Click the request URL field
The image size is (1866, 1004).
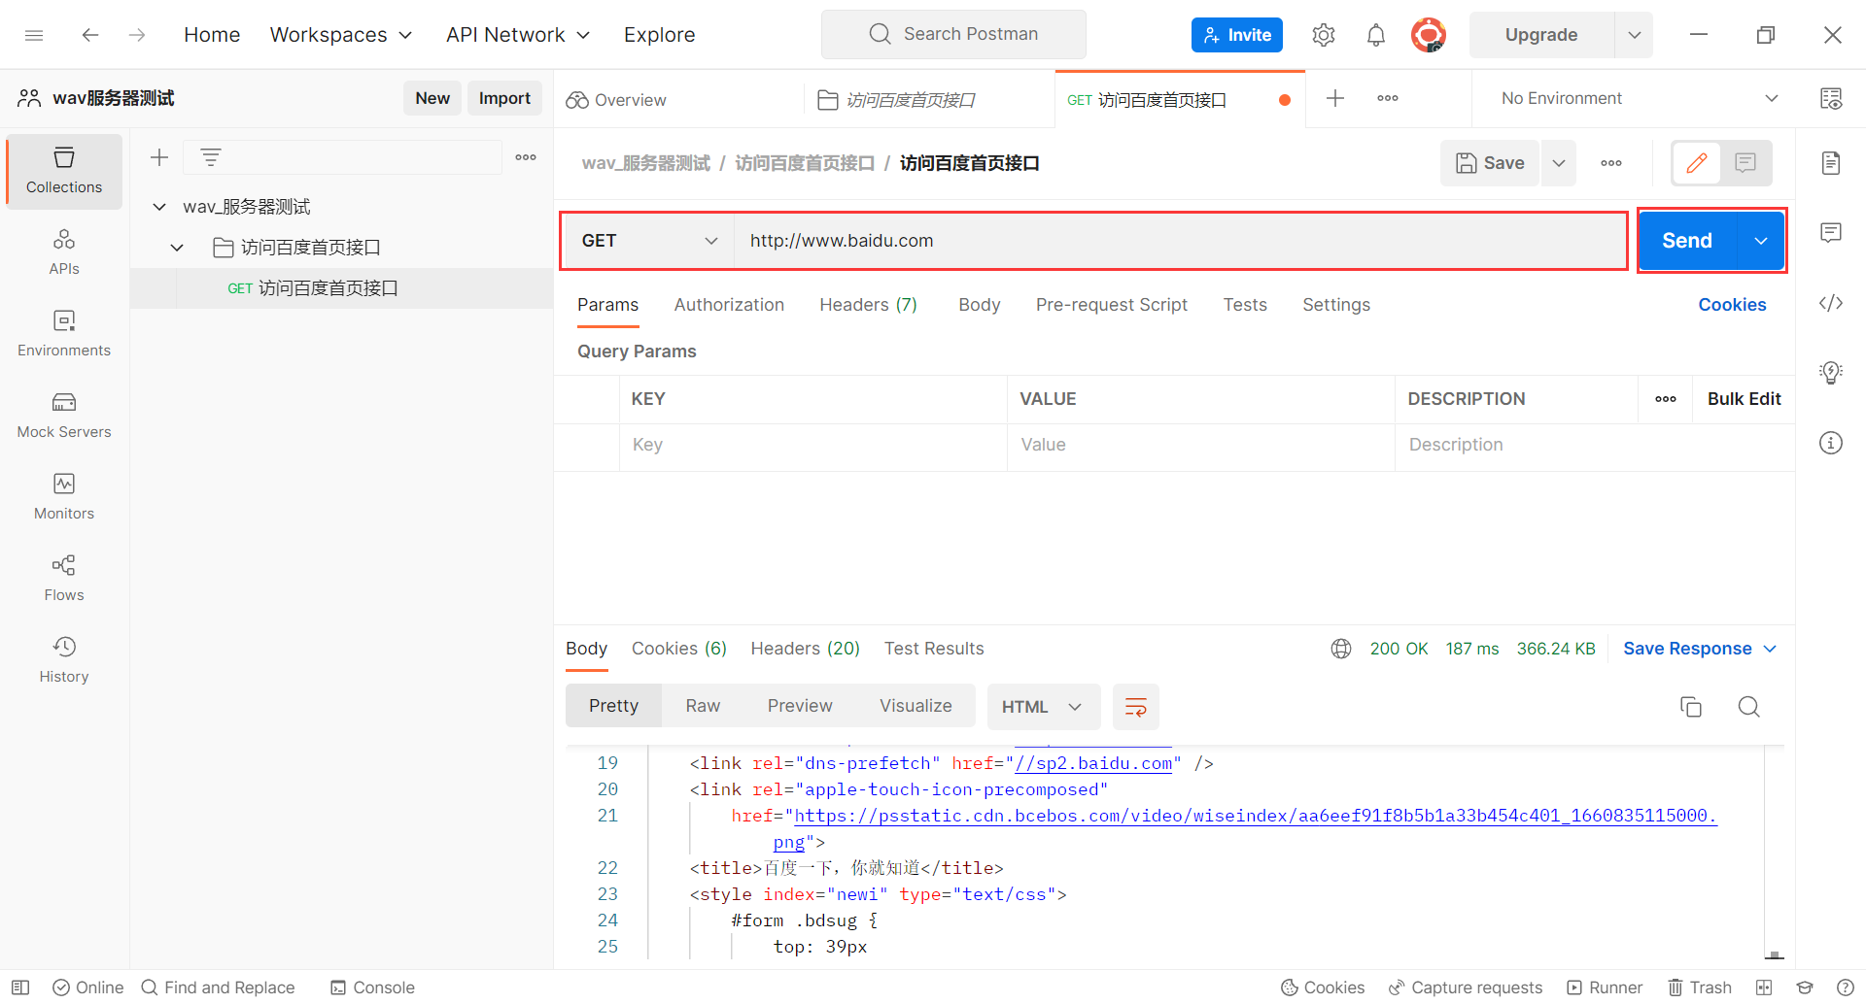(1180, 241)
